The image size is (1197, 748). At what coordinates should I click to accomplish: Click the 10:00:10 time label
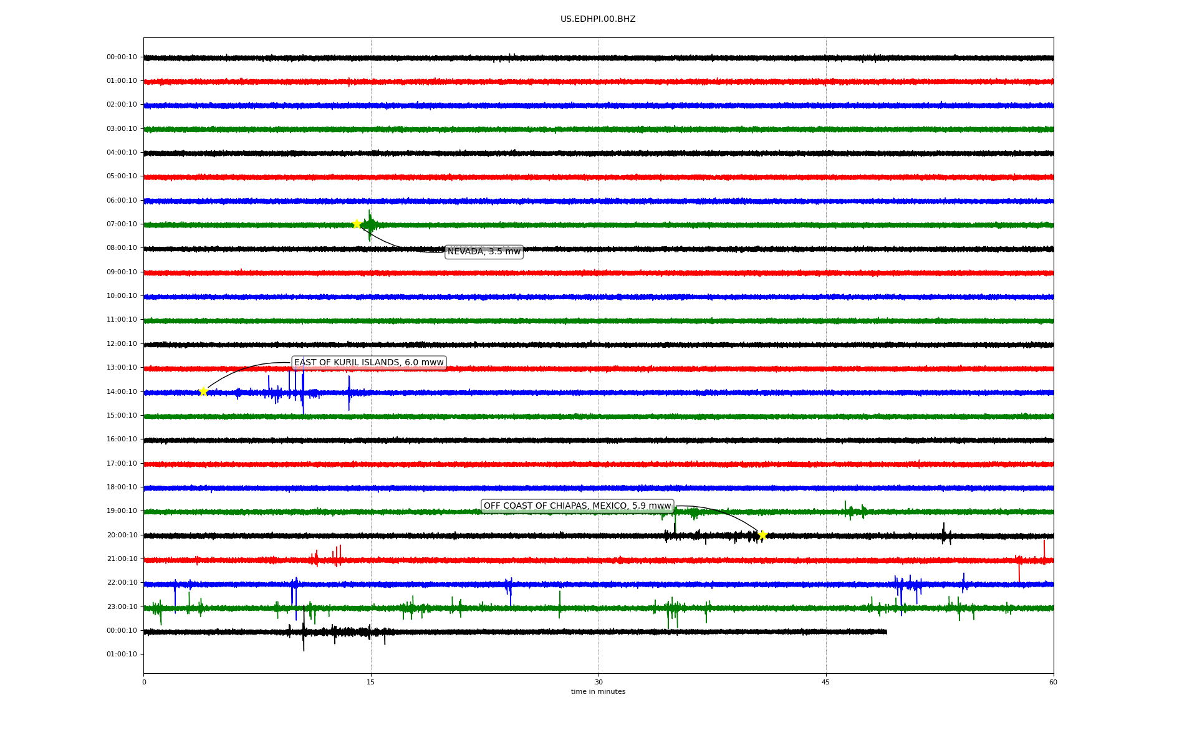coord(122,295)
